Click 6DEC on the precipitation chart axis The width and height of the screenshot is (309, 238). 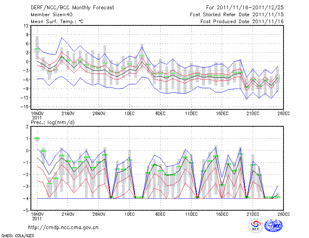point(160,214)
